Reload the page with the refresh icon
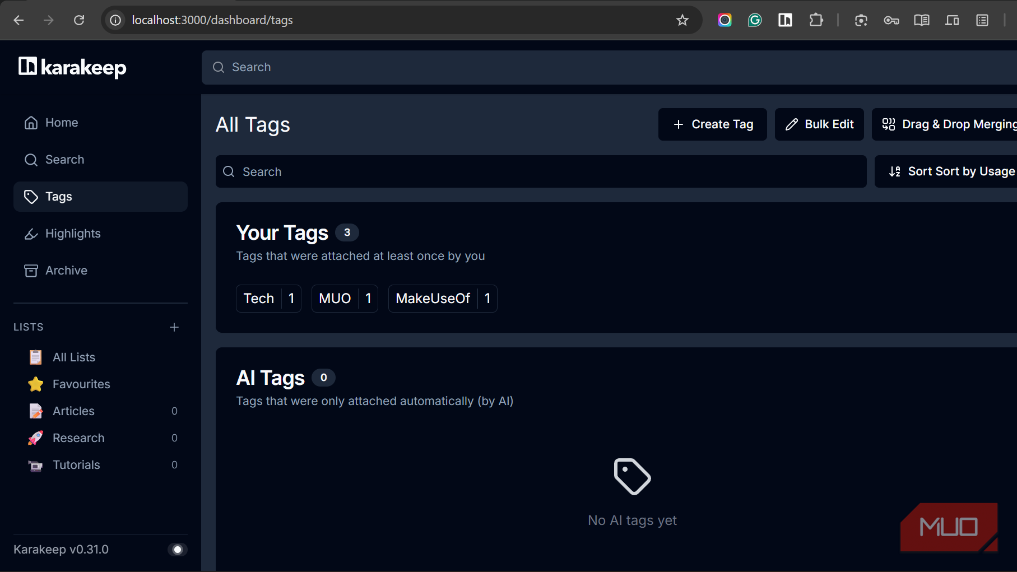 click(x=79, y=20)
